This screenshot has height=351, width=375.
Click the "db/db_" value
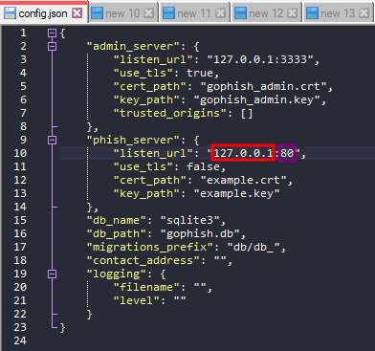[254, 247]
